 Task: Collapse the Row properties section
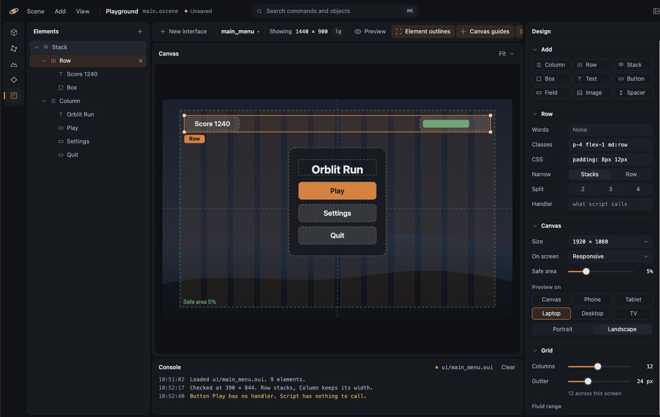(535, 114)
